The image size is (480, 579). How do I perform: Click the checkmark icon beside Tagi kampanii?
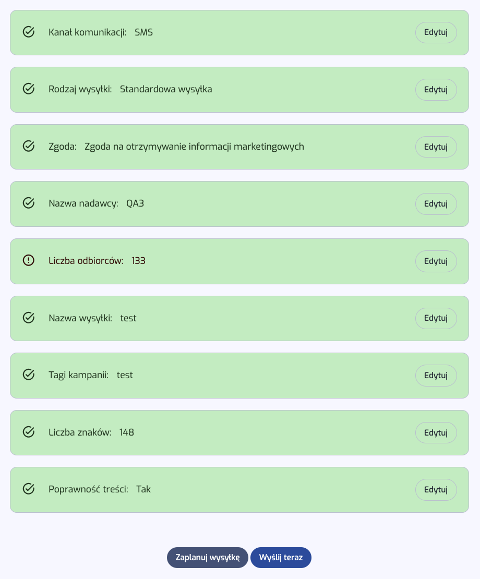tap(29, 375)
